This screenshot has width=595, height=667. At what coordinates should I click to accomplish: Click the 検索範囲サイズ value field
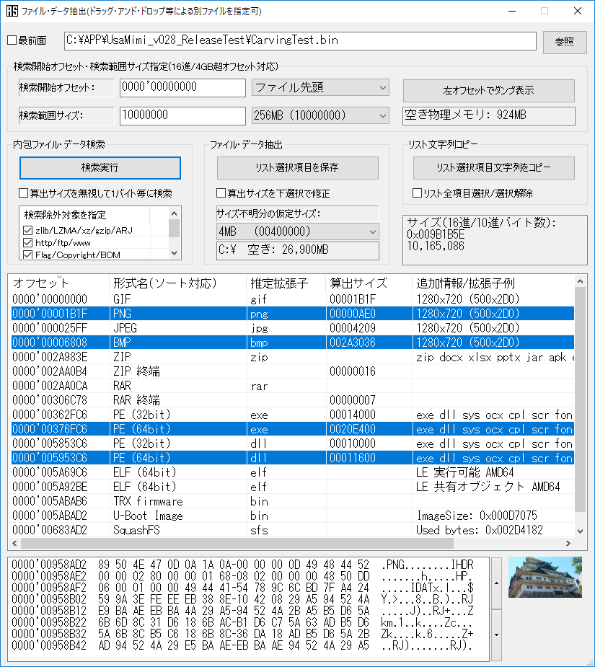tap(182, 115)
